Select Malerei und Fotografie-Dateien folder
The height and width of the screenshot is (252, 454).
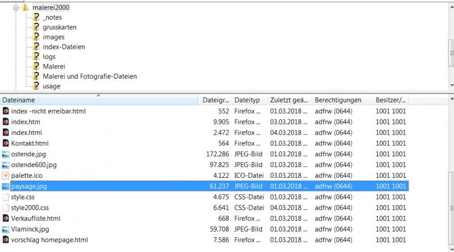pyautogui.click(x=90, y=76)
